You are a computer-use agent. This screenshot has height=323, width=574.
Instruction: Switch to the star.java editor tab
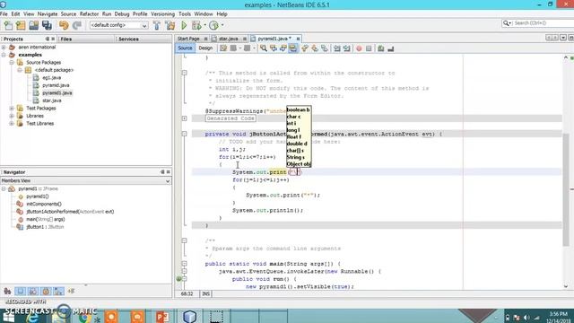pos(229,39)
